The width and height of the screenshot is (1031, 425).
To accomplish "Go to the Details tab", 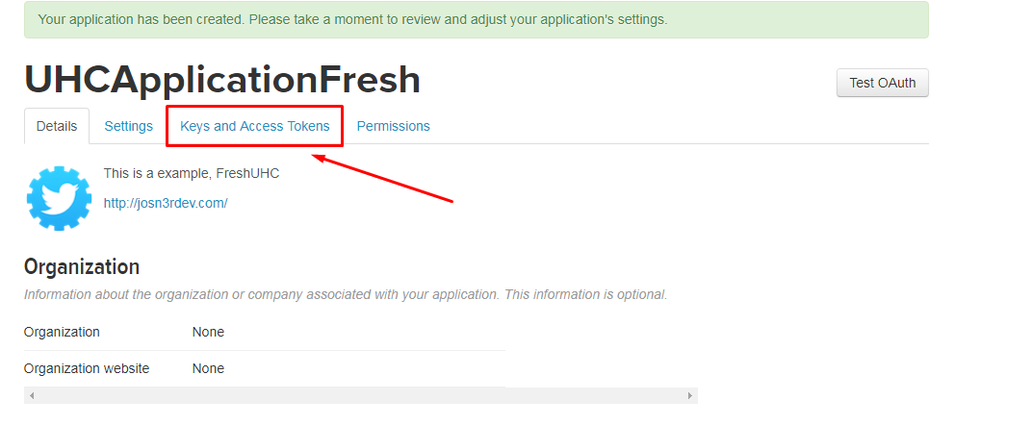I will 57,126.
